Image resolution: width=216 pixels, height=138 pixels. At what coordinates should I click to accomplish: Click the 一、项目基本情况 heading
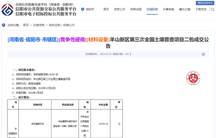point(24,70)
